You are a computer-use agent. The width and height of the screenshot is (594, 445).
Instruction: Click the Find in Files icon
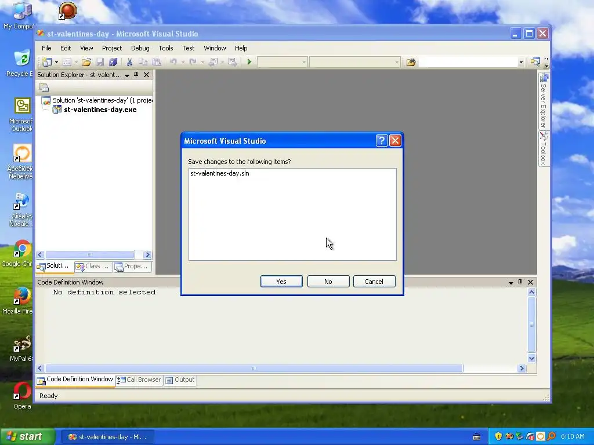point(411,62)
